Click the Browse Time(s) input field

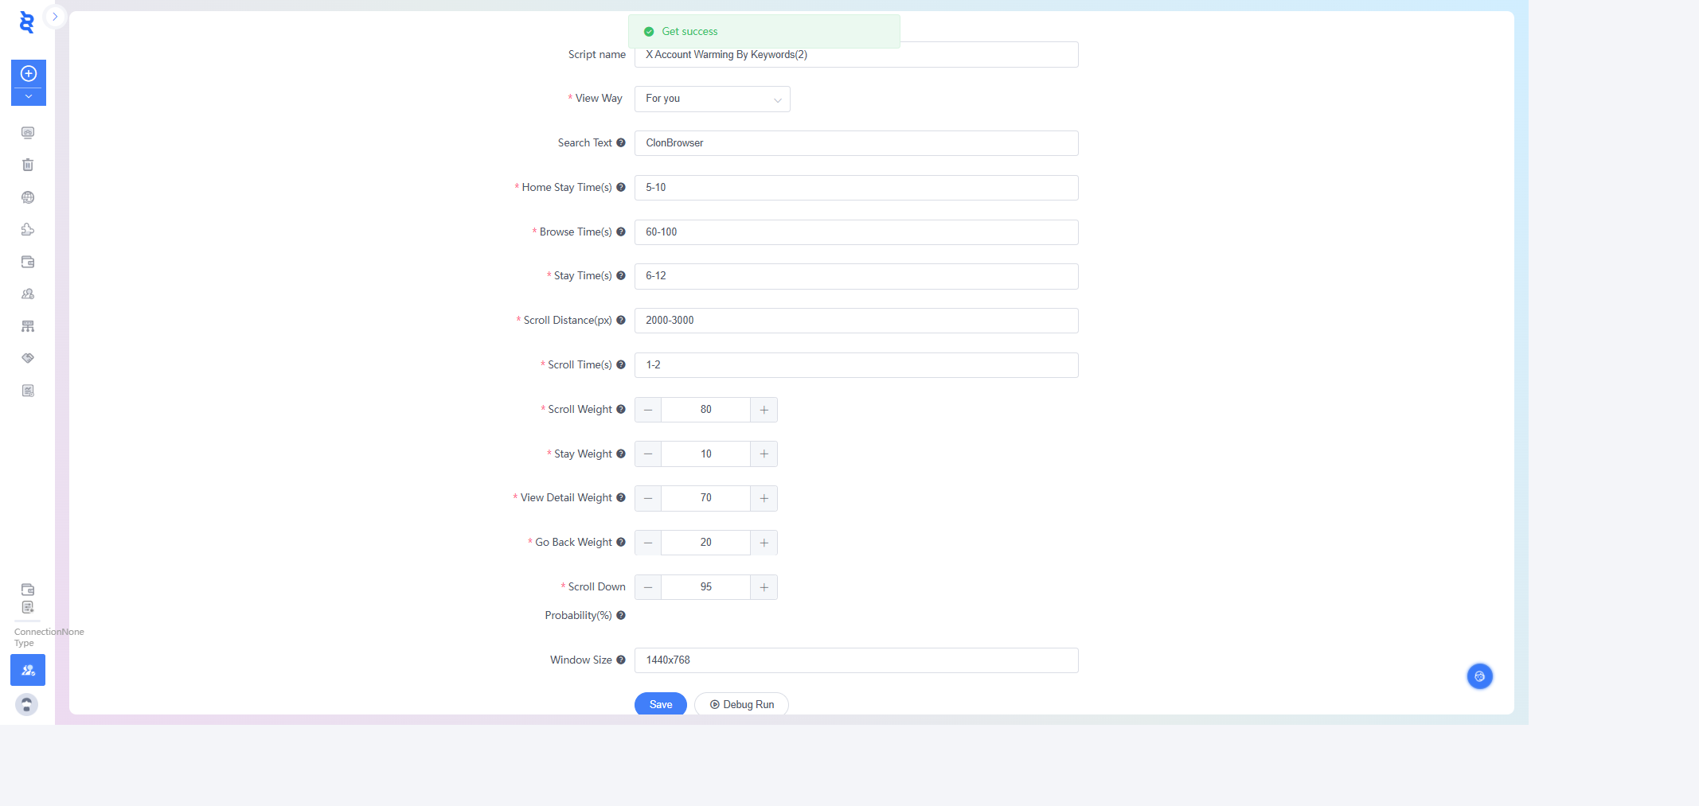click(x=856, y=232)
